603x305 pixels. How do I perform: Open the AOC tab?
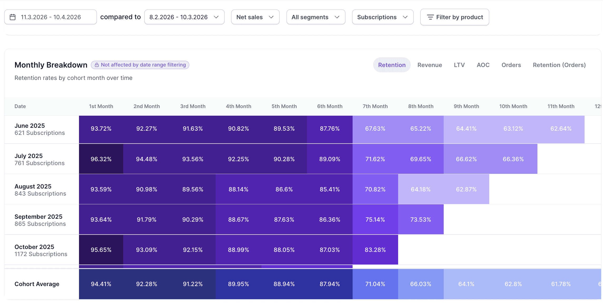tap(483, 65)
